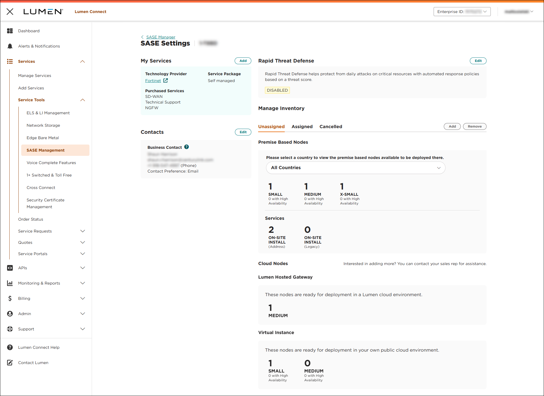
Task: Switch to the Assigned tab
Action: [302, 127]
